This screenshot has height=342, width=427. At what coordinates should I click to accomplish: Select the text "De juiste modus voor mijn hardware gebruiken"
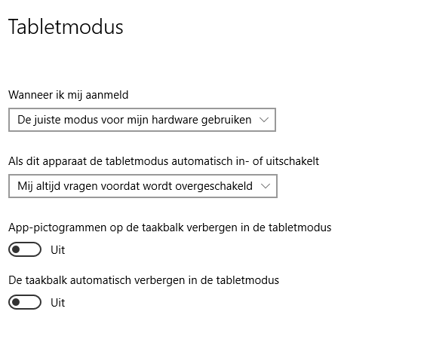tap(134, 120)
